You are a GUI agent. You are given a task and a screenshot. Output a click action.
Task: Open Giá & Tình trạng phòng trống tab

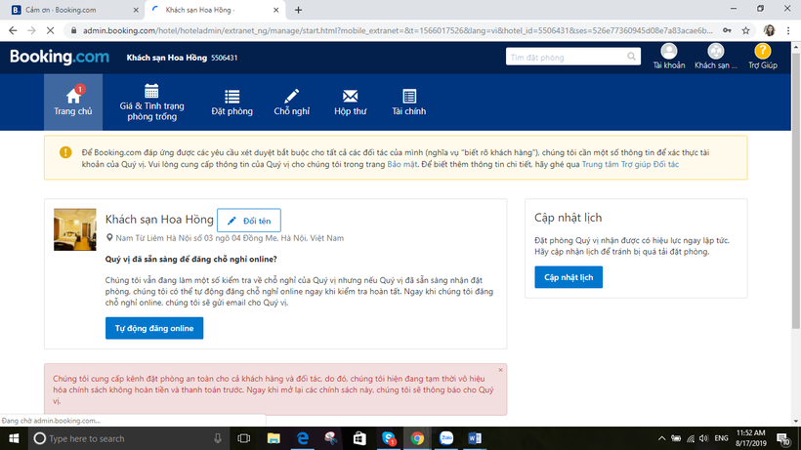pos(151,102)
